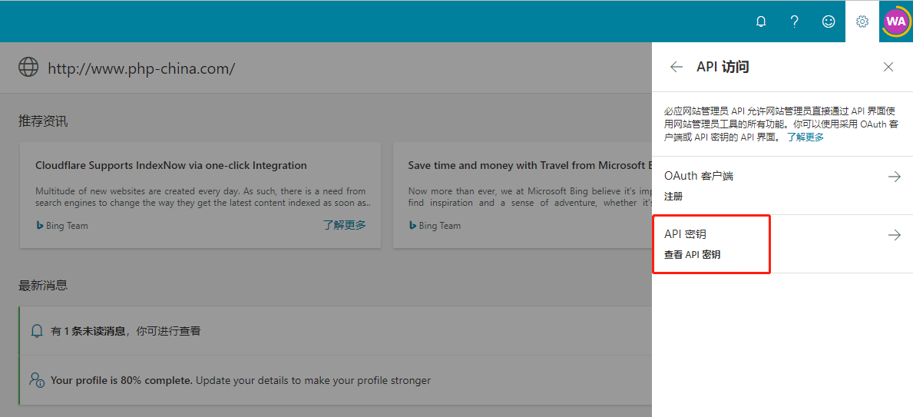The height and width of the screenshot is (417, 913).
Task: Click the API 访问 panel title
Action: point(723,67)
